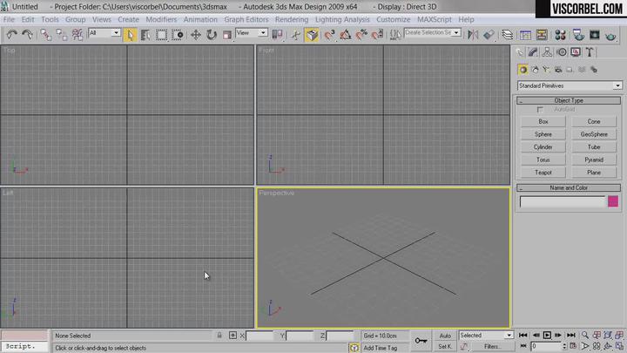Click the object name input field

[x=563, y=201]
